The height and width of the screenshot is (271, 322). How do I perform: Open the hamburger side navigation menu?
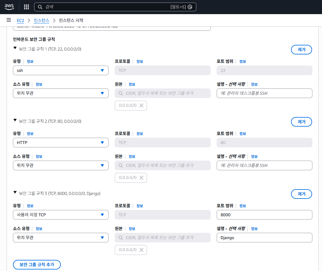tap(9, 20)
